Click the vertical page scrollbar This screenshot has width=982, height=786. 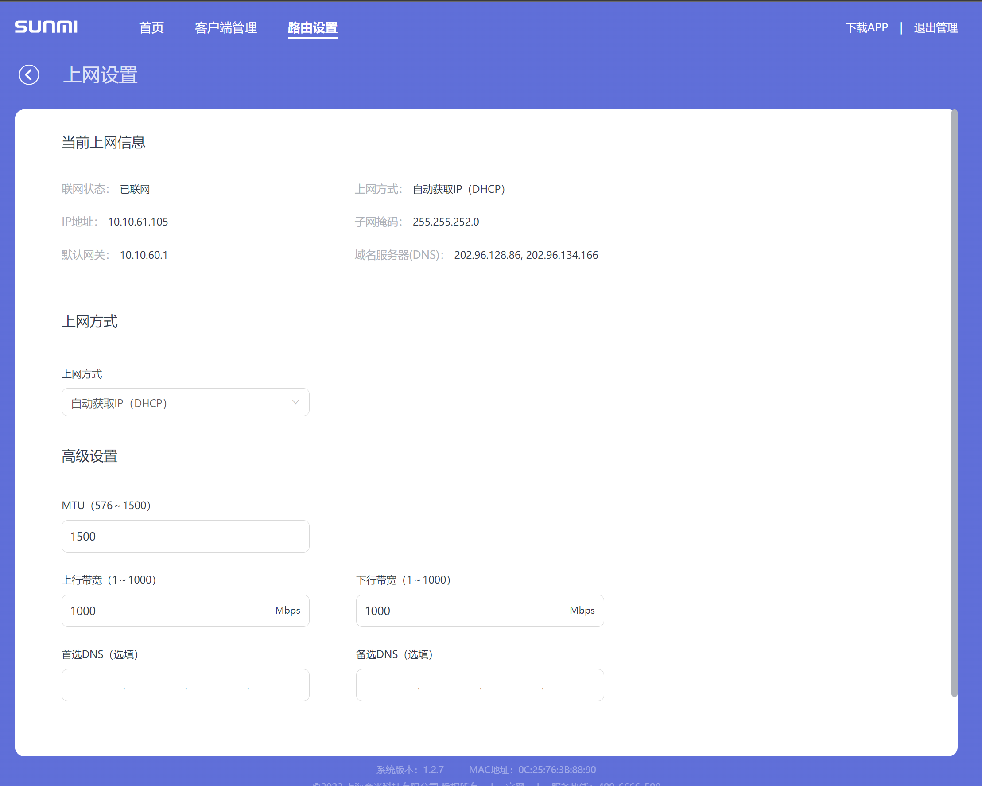(x=954, y=403)
